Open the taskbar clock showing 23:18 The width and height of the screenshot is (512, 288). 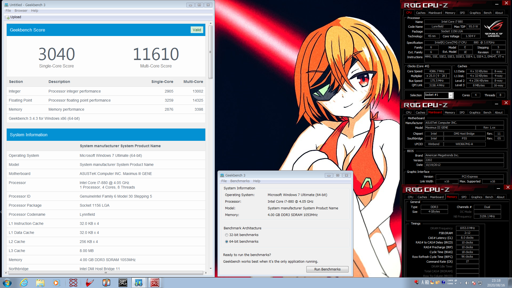[x=496, y=283]
